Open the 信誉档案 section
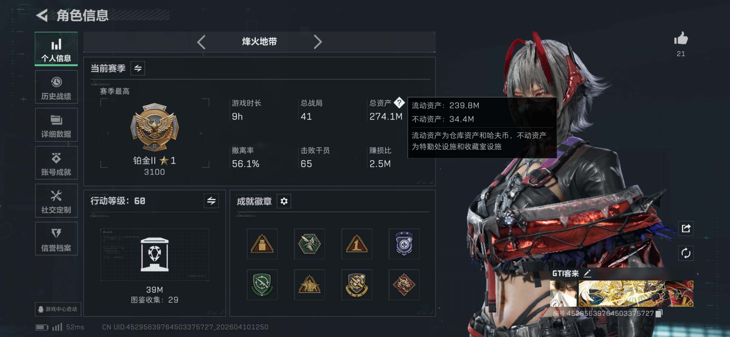This screenshot has height=337, width=730. pos(56,239)
